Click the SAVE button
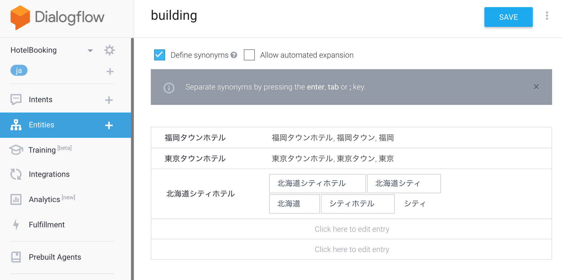This screenshot has height=280, width=562. tap(508, 17)
